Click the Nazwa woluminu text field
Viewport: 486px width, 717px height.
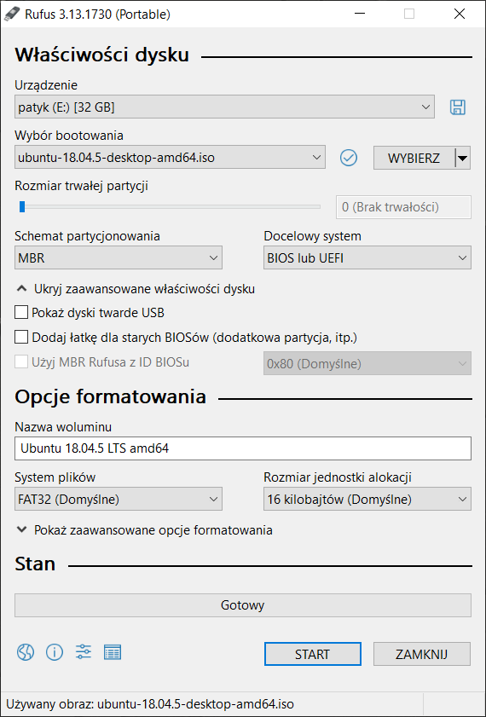click(243, 448)
